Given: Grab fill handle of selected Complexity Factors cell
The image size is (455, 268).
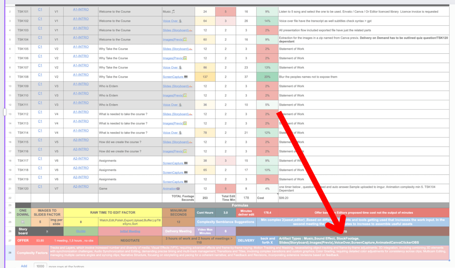Looking at the screenshot, I should click(449, 260).
